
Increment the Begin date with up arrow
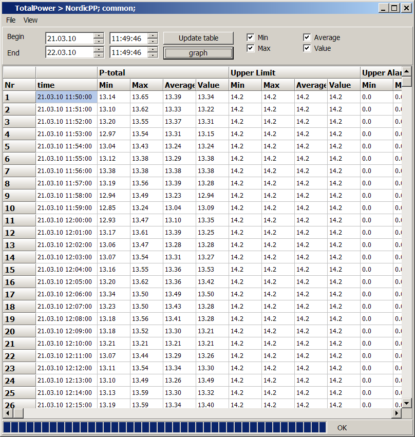(x=99, y=35)
